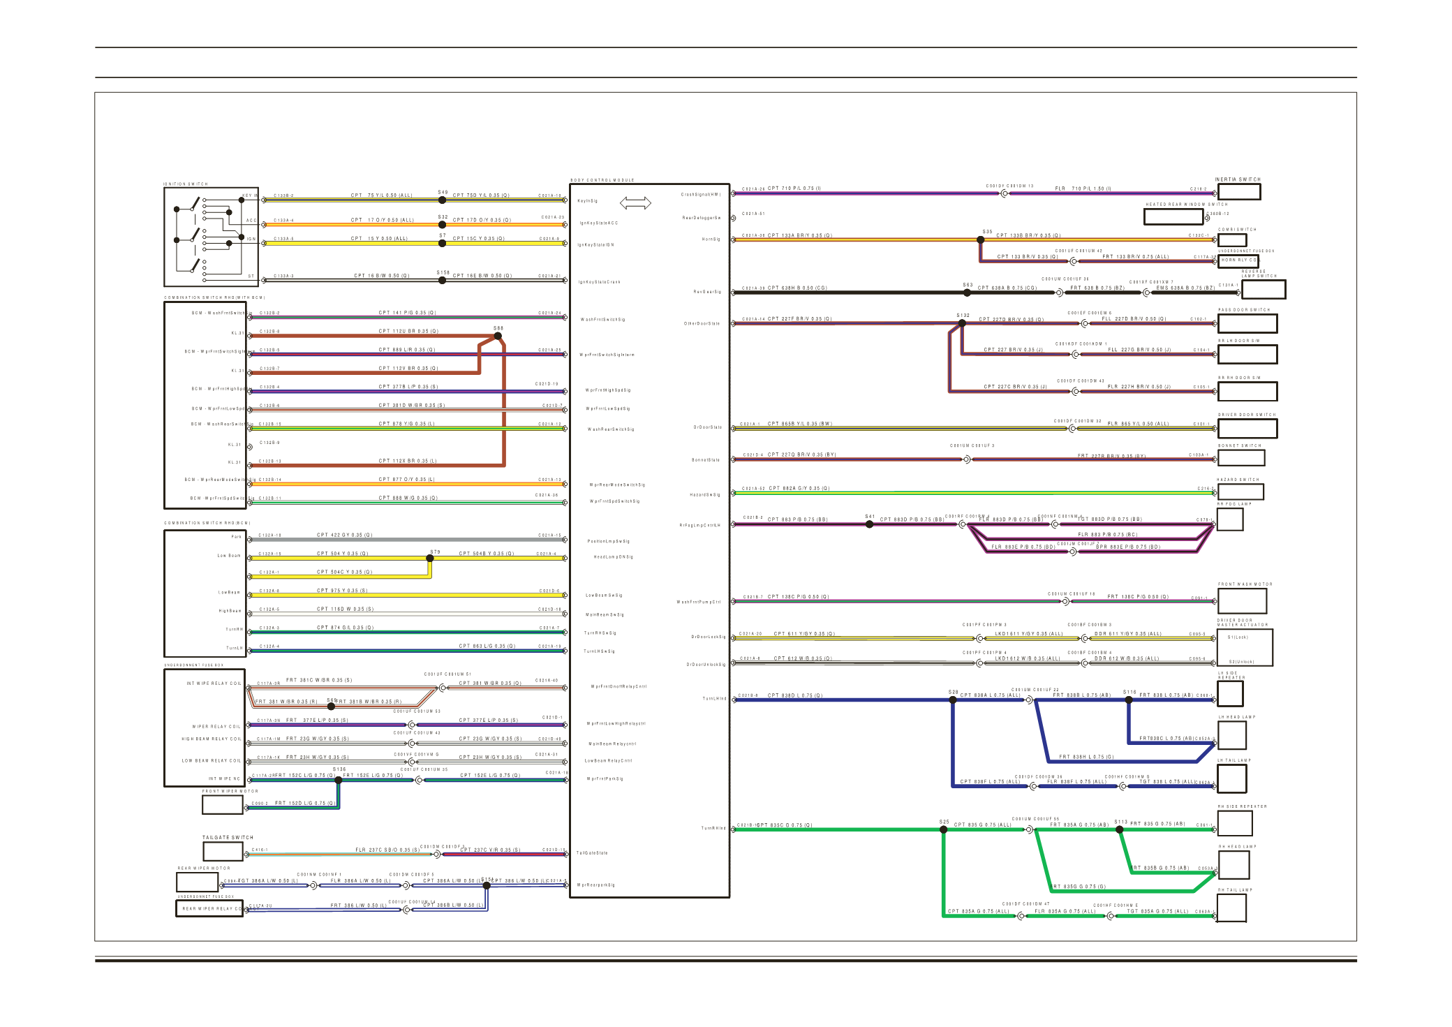Click splice S25 on green TurnRHInd wire

click(x=943, y=829)
